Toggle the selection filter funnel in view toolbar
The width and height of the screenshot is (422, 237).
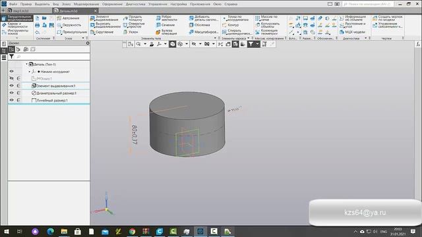(251, 44)
